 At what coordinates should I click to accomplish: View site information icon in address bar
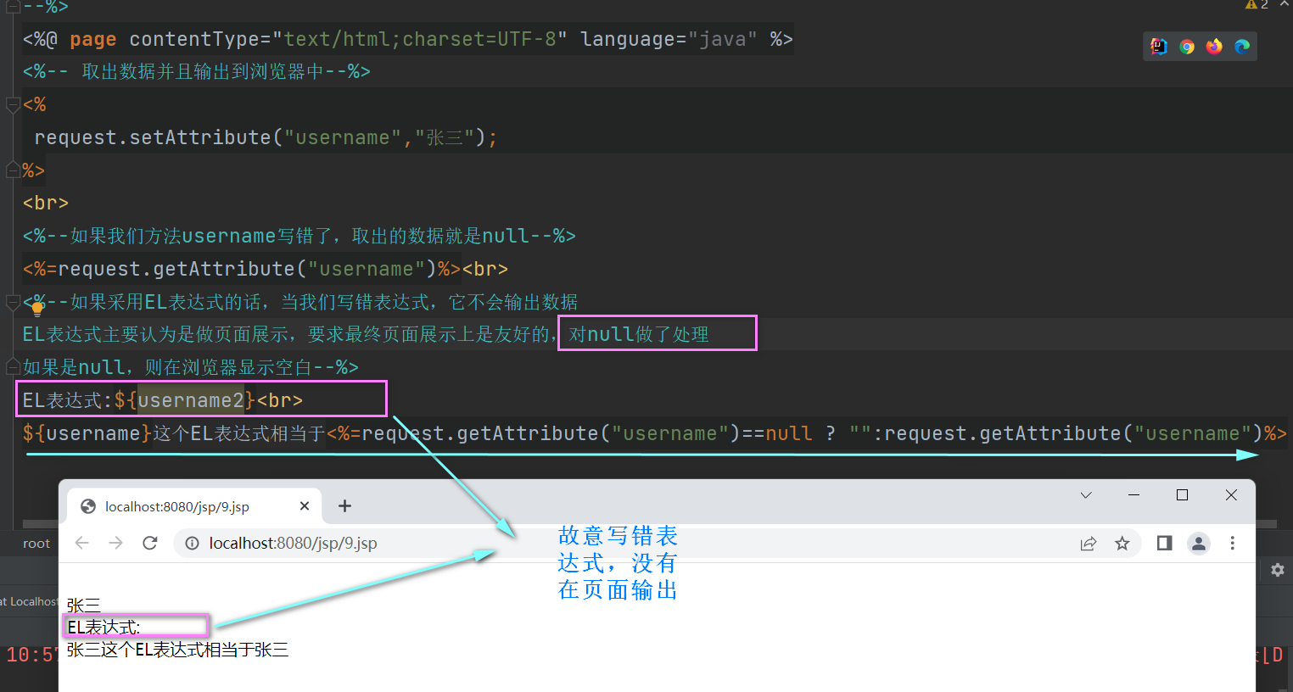193,544
